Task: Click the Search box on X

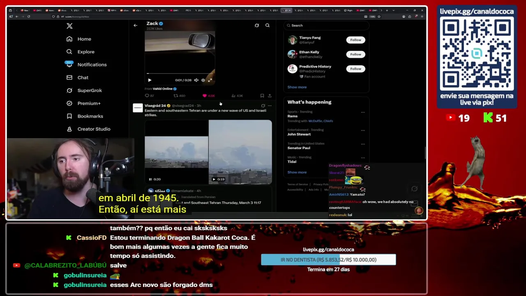Action: tap(327, 25)
